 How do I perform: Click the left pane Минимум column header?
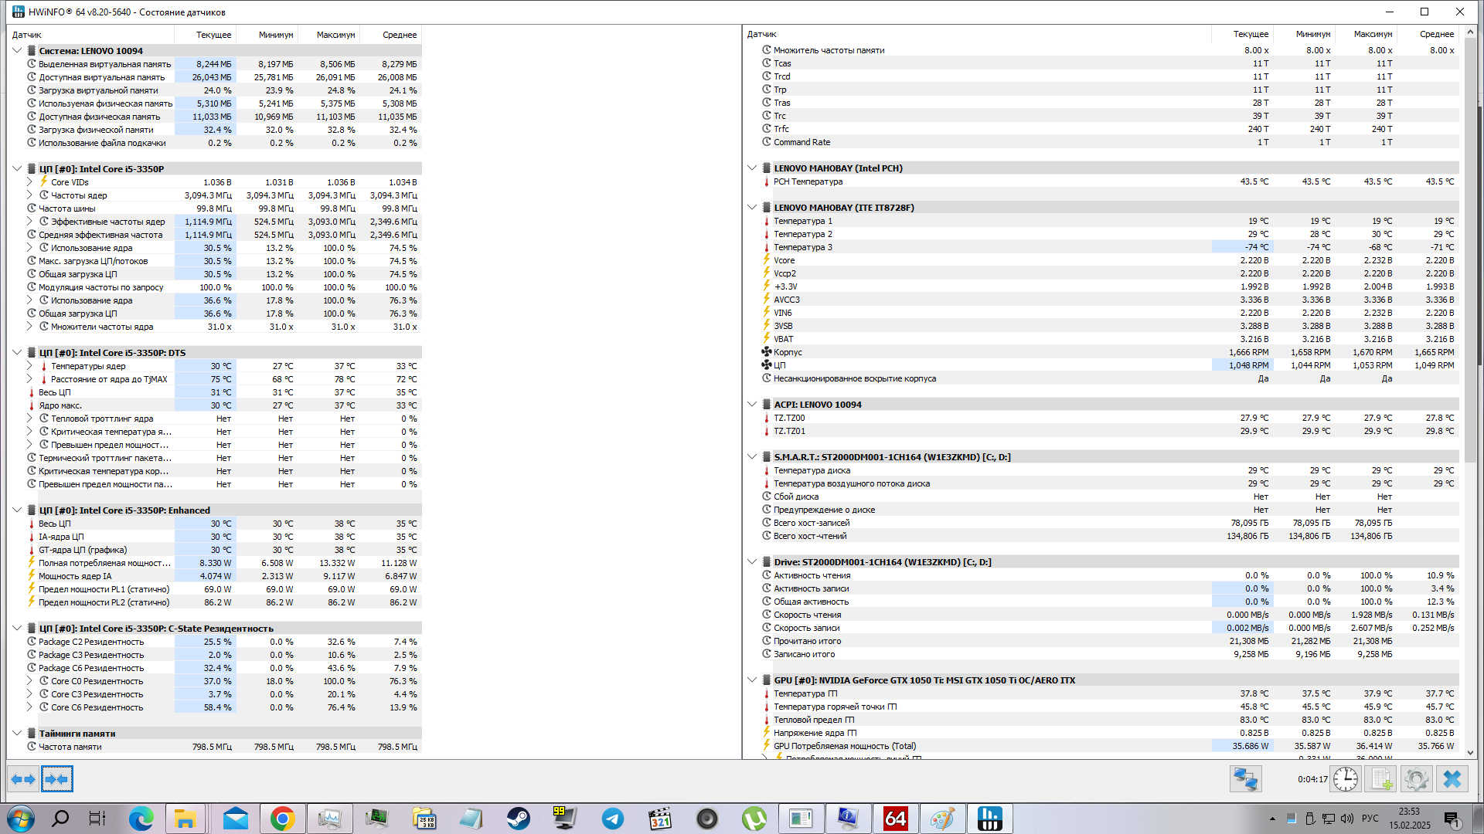pos(267,35)
